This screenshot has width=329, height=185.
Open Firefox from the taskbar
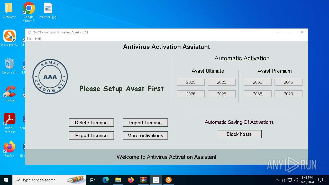131,180
